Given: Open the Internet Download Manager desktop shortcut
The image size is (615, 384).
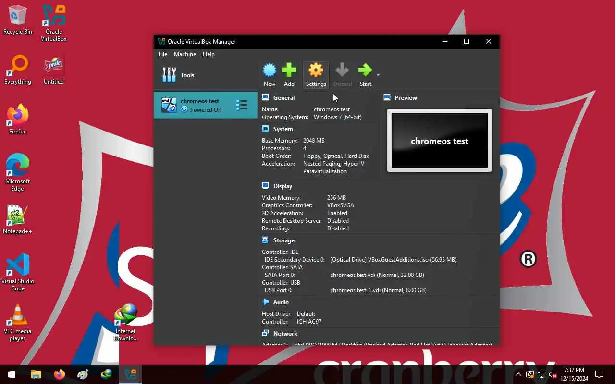Looking at the screenshot, I should (126, 323).
